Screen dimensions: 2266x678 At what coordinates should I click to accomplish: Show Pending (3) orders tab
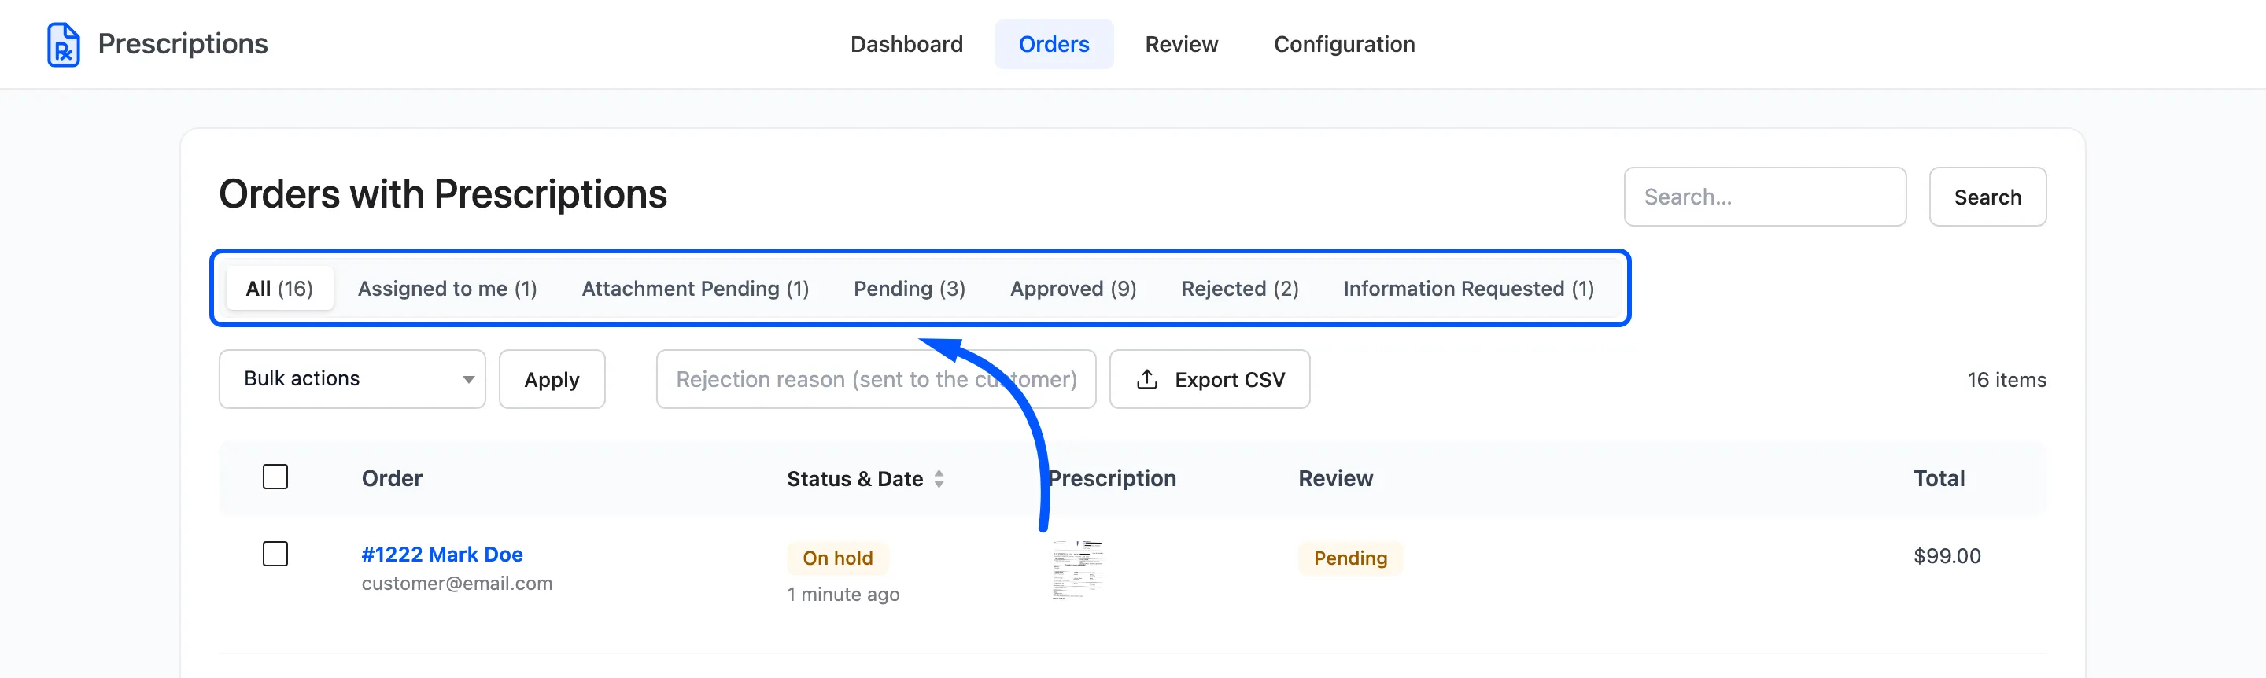coord(910,289)
